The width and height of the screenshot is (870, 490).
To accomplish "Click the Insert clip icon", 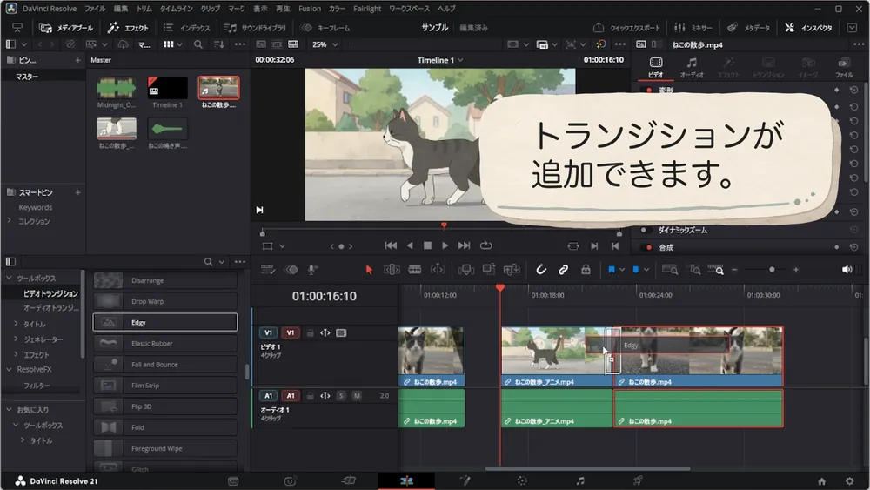I will 466,270.
